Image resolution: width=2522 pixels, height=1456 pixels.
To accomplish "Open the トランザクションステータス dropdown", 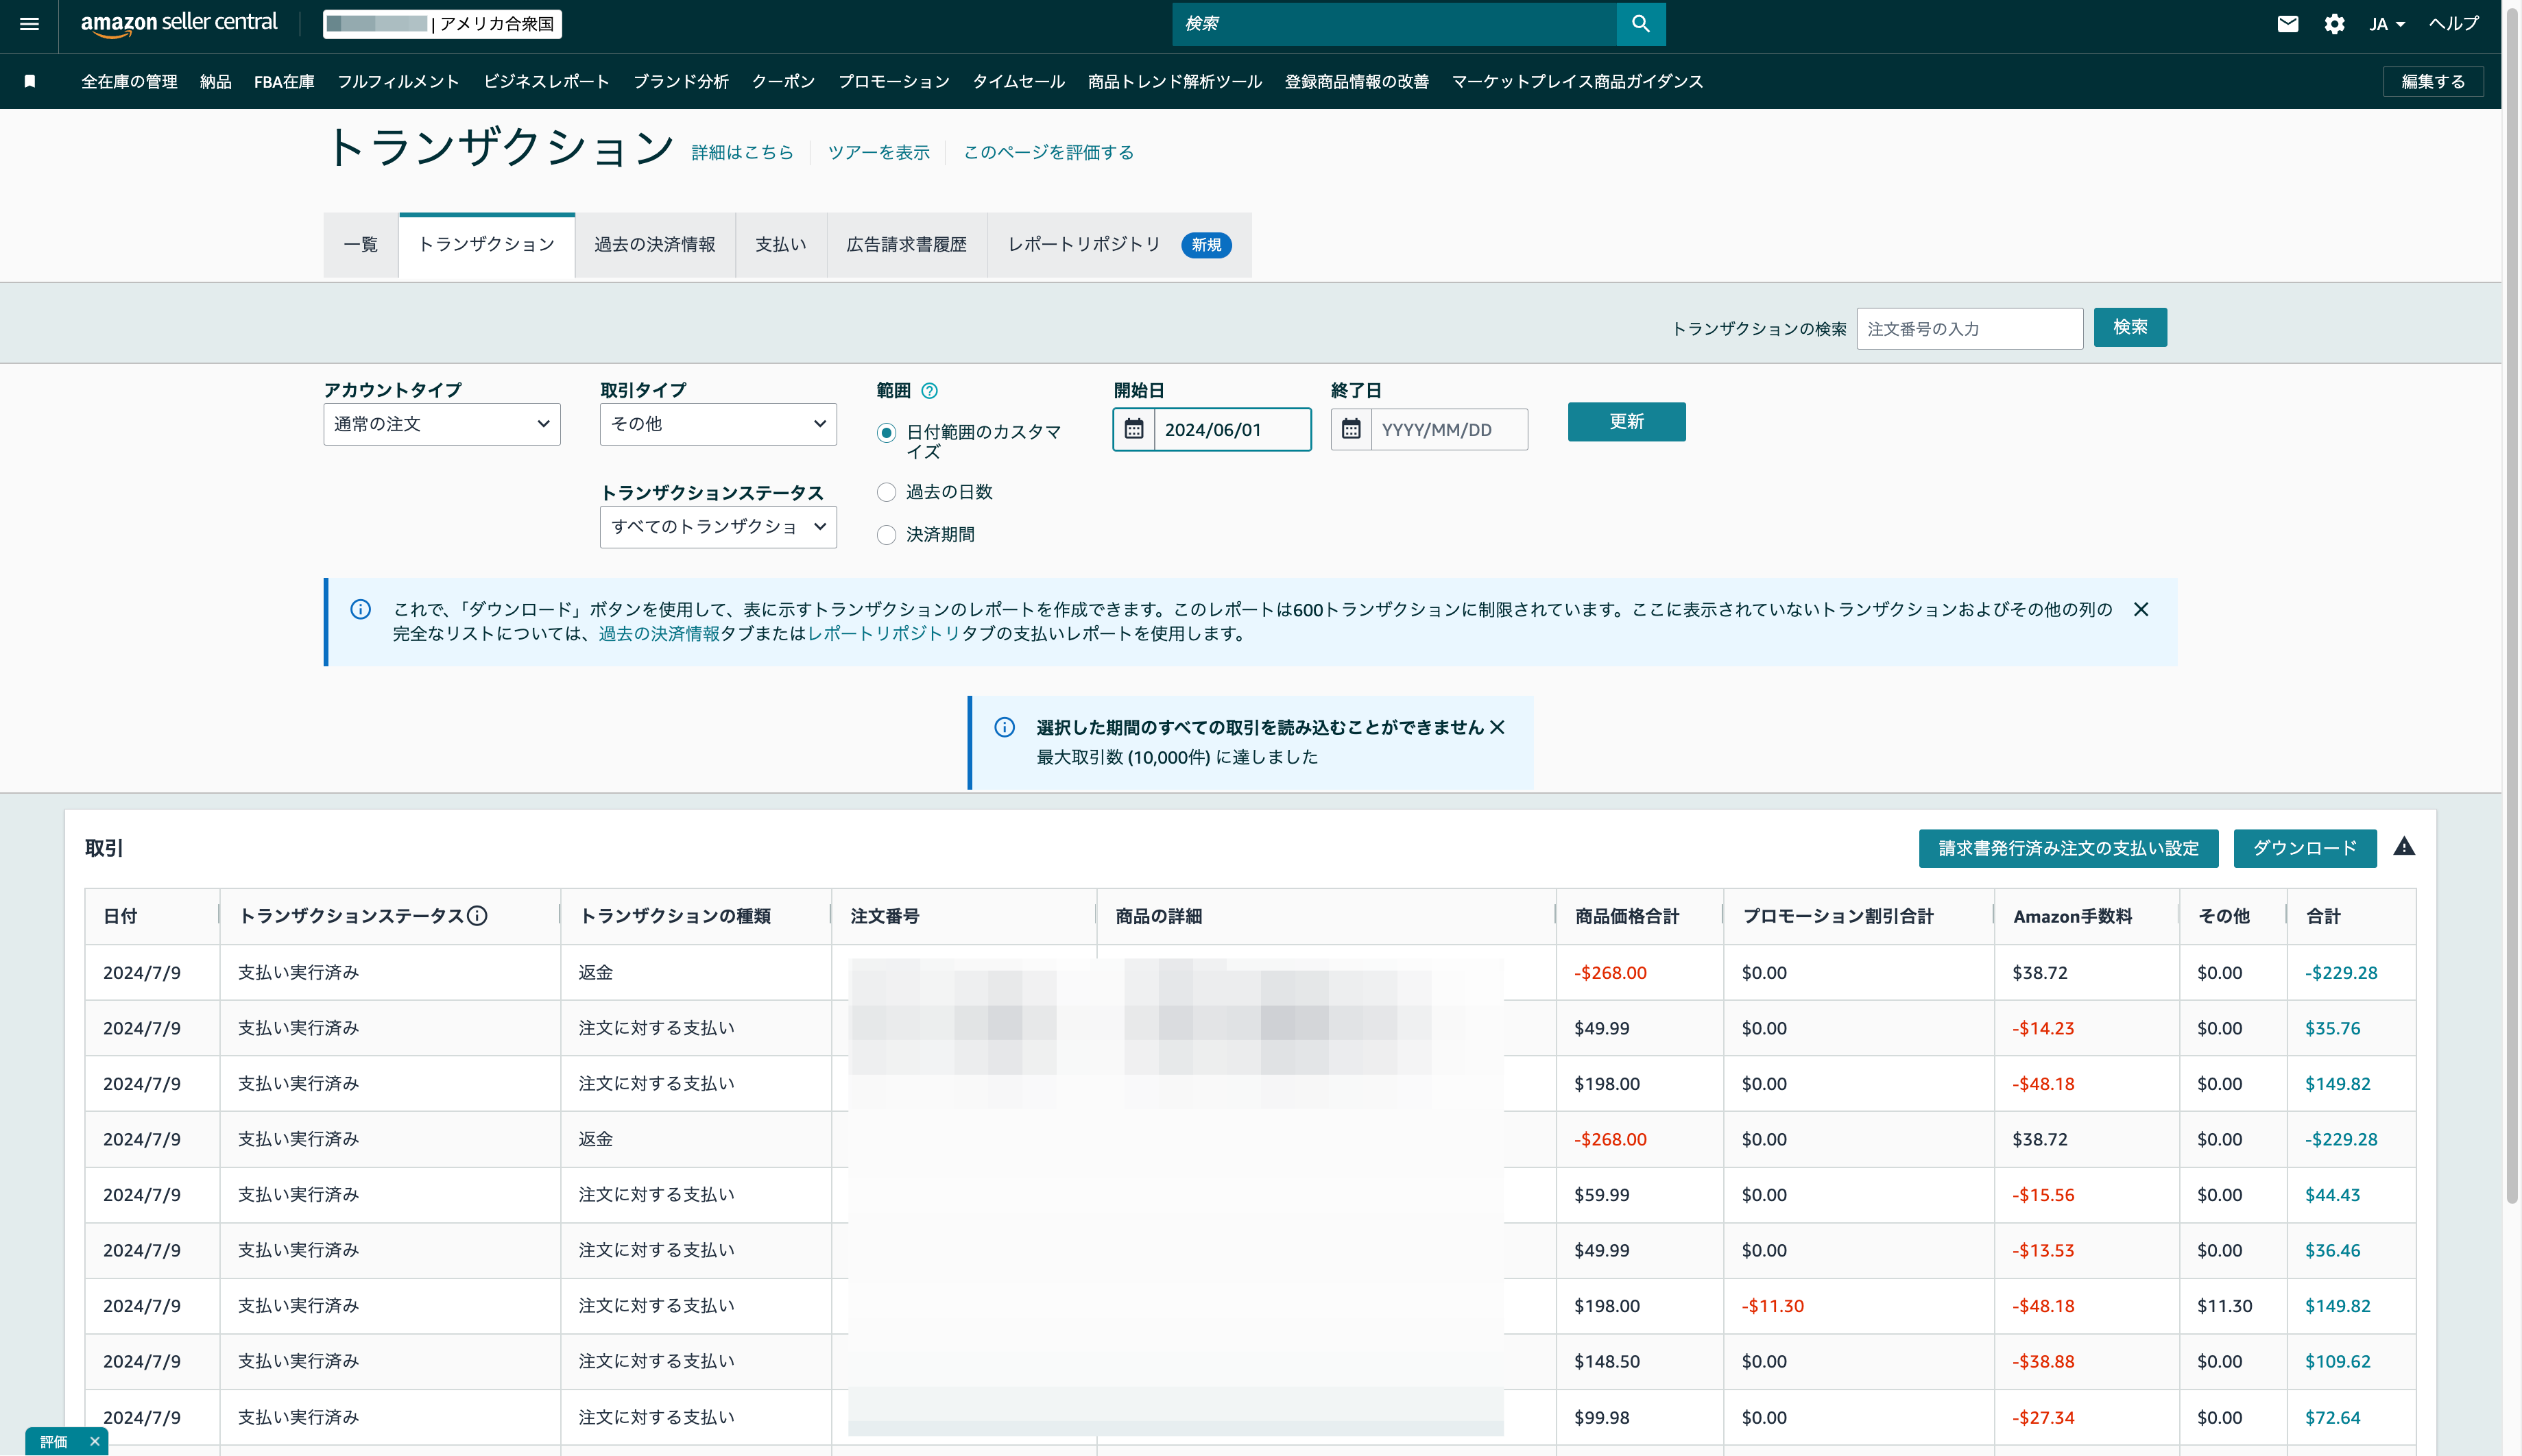I will (718, 527).
